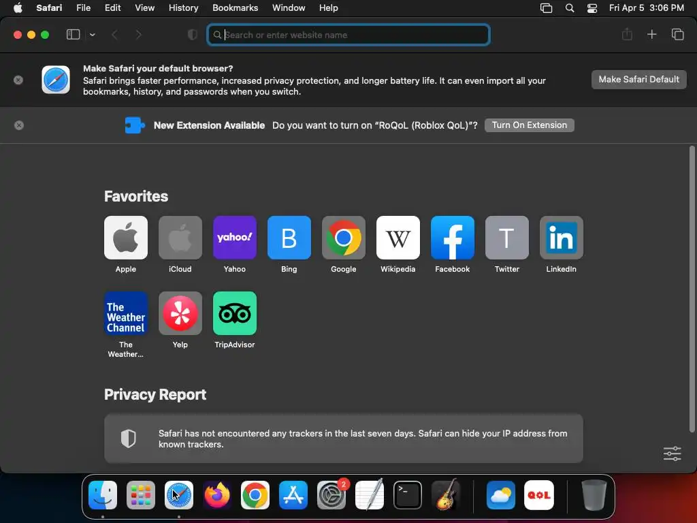Screen dimensions: 697x523
Task: Open the Bing favorite
Action: tap(289, 238)
